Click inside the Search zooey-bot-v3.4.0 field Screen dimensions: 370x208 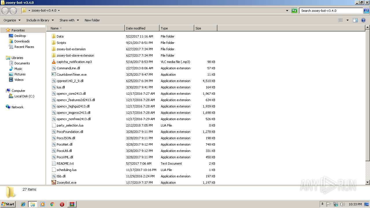(x=331, y=11)
